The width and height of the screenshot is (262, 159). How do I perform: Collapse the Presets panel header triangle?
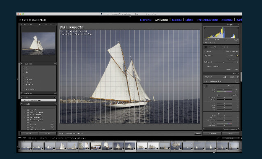click(22, 64)
